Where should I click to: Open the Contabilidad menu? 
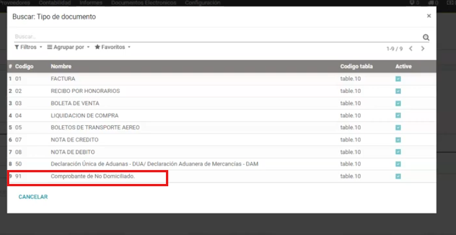tap(55, 3)
